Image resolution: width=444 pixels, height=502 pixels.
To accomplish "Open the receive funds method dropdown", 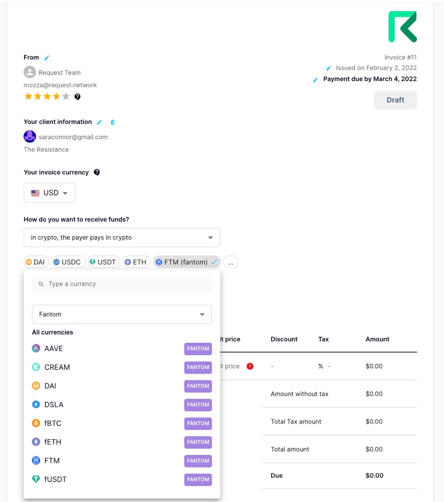I will click(122, 238).
